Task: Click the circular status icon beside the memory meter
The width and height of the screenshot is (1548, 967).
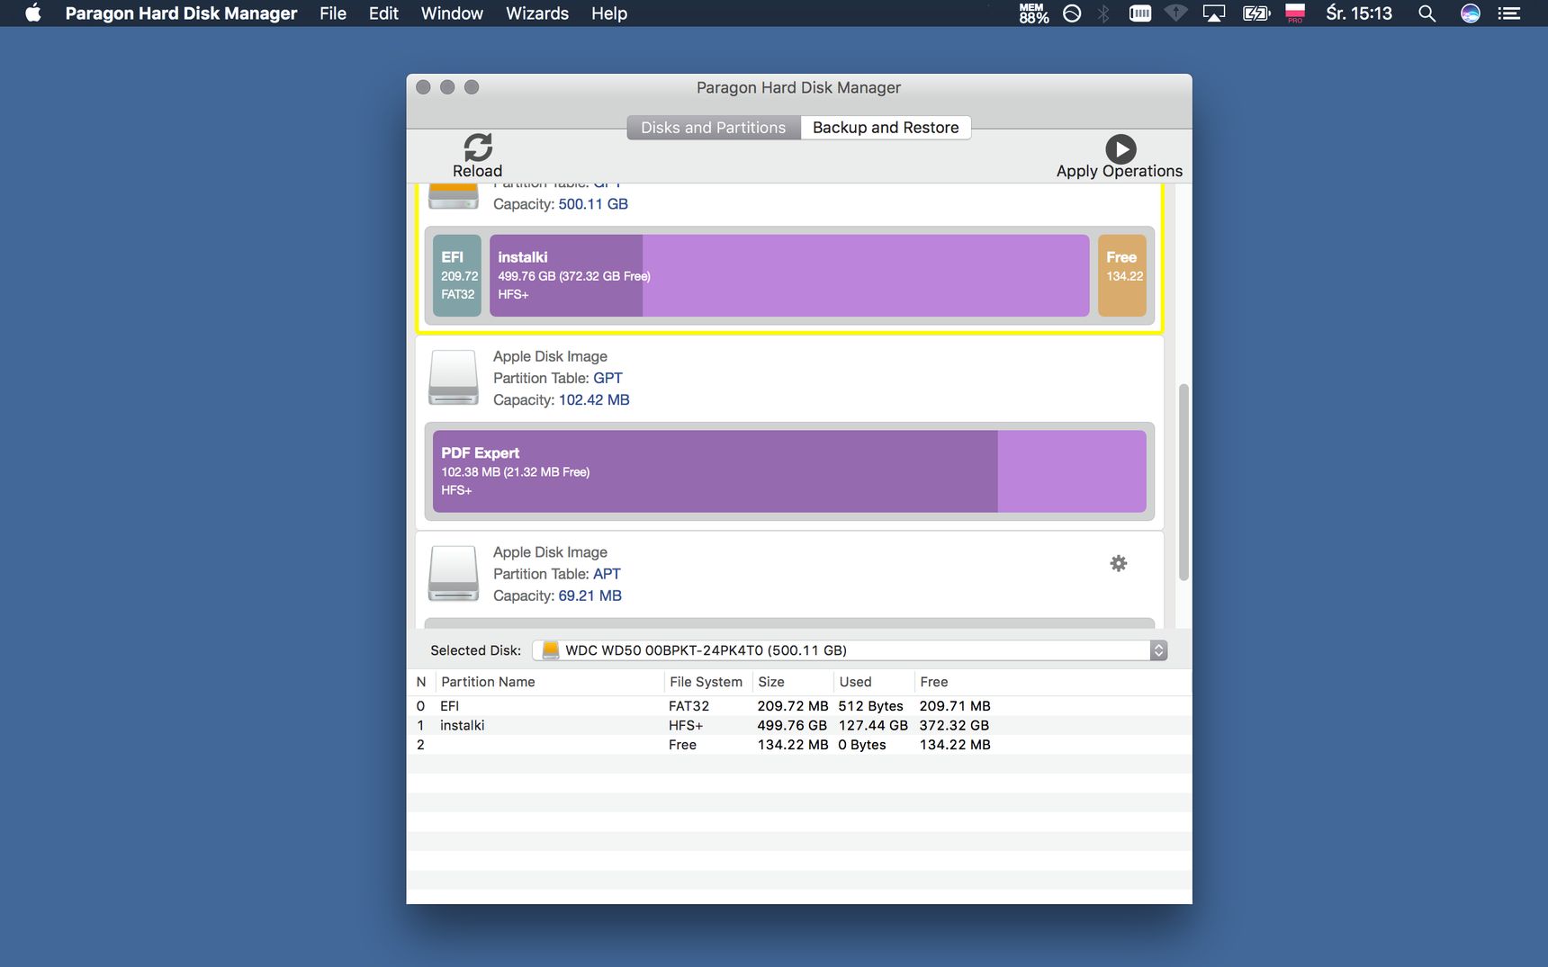Action: [x=1072, y=13]
